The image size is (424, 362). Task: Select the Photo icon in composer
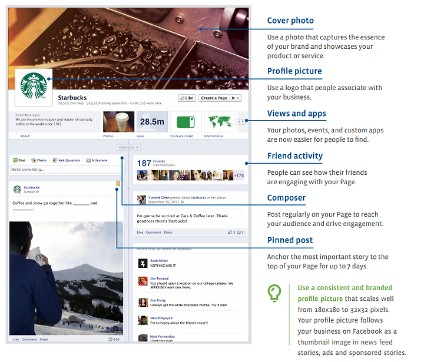point(34,160)
